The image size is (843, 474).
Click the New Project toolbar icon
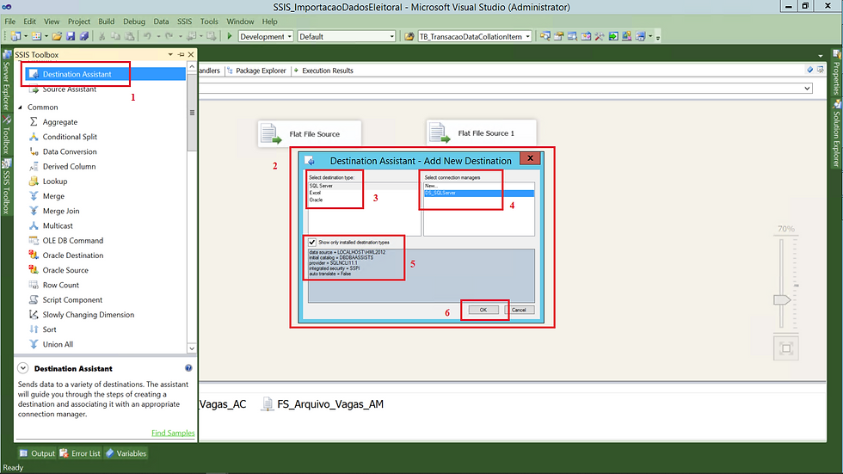point(15,36)
